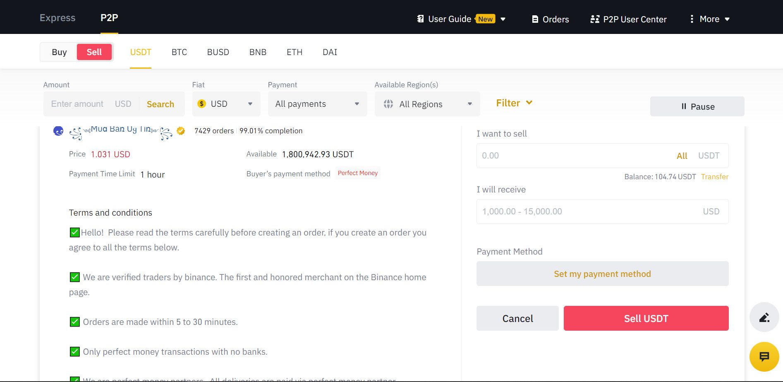Click the 99.01% completion text
The width and height of the screenshot is (783, 382).
pyautogui.click(x=271, y=131)
